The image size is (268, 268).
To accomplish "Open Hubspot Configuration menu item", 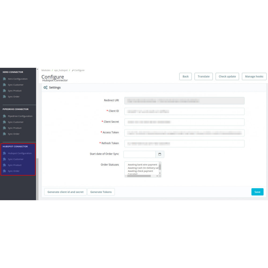I will pyautogui.click(x=20, y=153).
